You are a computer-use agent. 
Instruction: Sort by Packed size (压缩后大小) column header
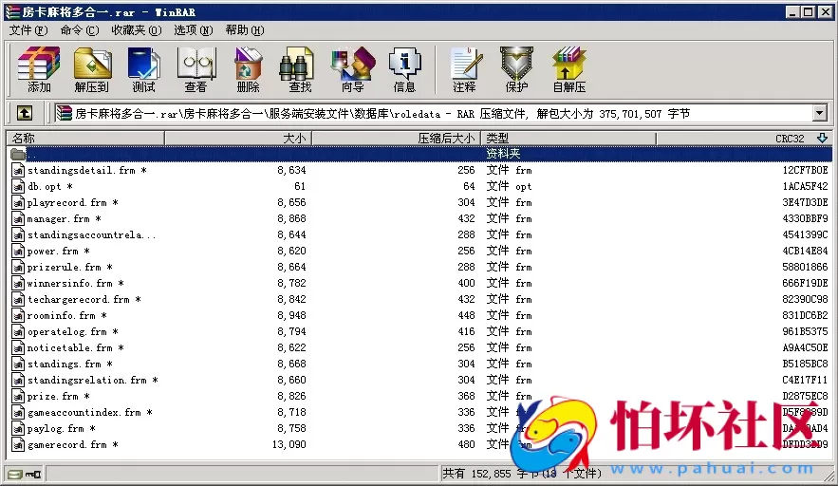click(396, 139)
